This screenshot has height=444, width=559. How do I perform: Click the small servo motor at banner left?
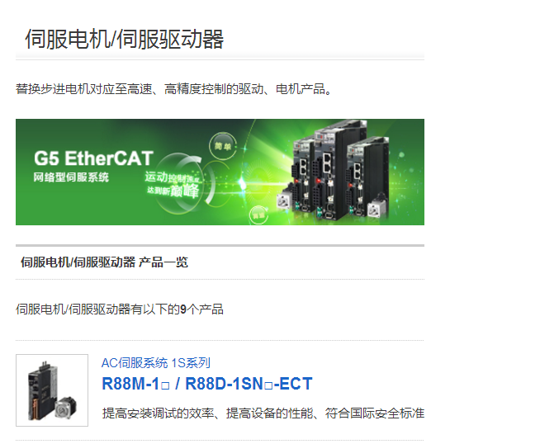(x=284, y=201)
